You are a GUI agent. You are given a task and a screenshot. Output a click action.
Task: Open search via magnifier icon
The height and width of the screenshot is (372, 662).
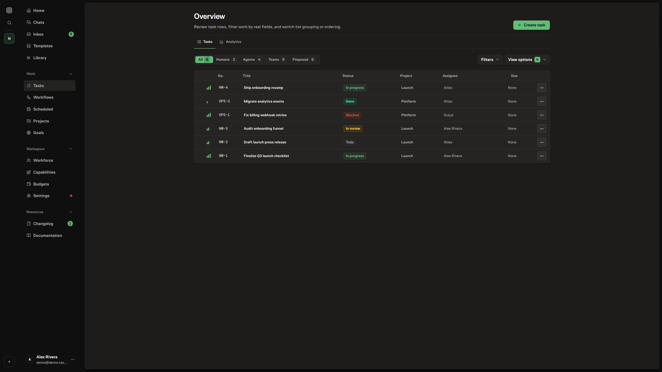click(9, 23)
